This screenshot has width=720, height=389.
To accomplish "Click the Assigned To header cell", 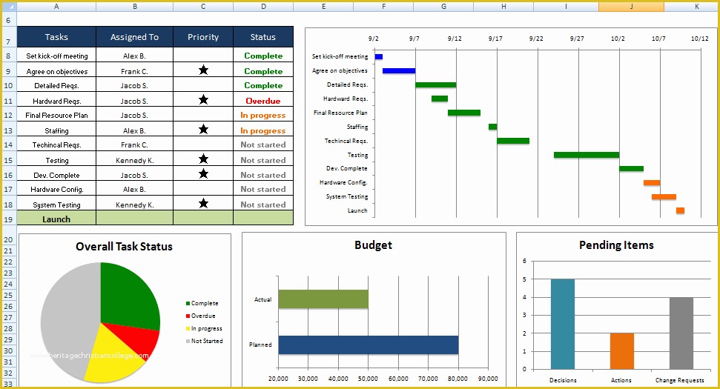I will coord(134,37).
